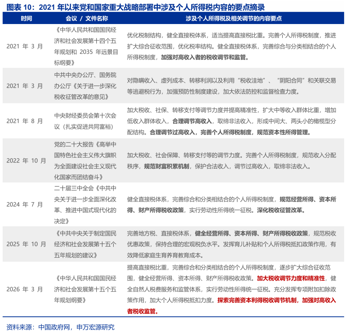
Task: Select the 2021 年 8 月 date cell
Action: [25, 121]
